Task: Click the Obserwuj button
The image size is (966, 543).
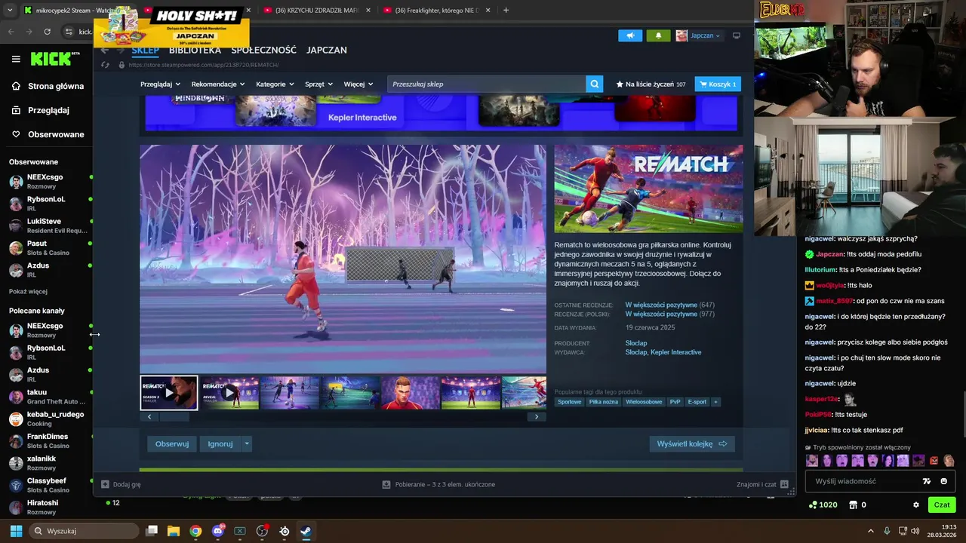Action: [x=172, y=443]
